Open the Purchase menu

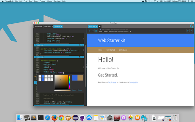point(57,1)
